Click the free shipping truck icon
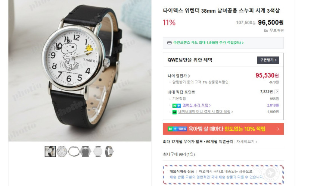Viewport: 317px width, 186px height. (266, 31)
